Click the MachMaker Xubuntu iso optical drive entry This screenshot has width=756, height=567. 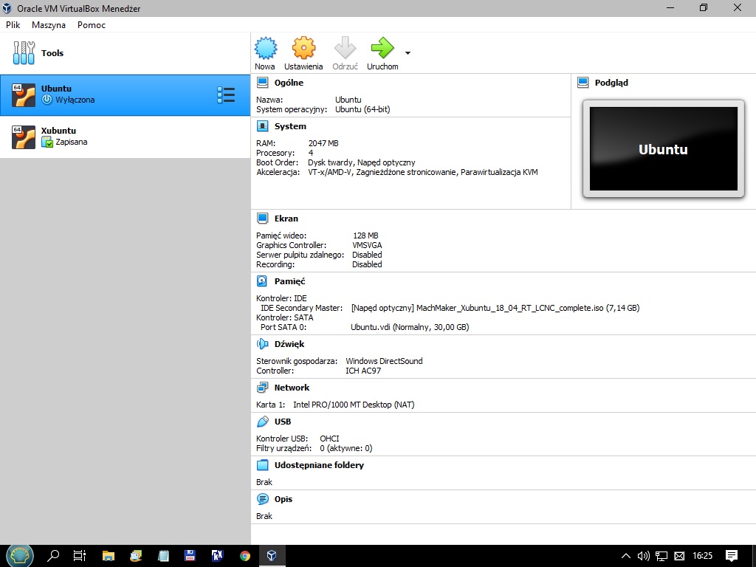[495, 308]
